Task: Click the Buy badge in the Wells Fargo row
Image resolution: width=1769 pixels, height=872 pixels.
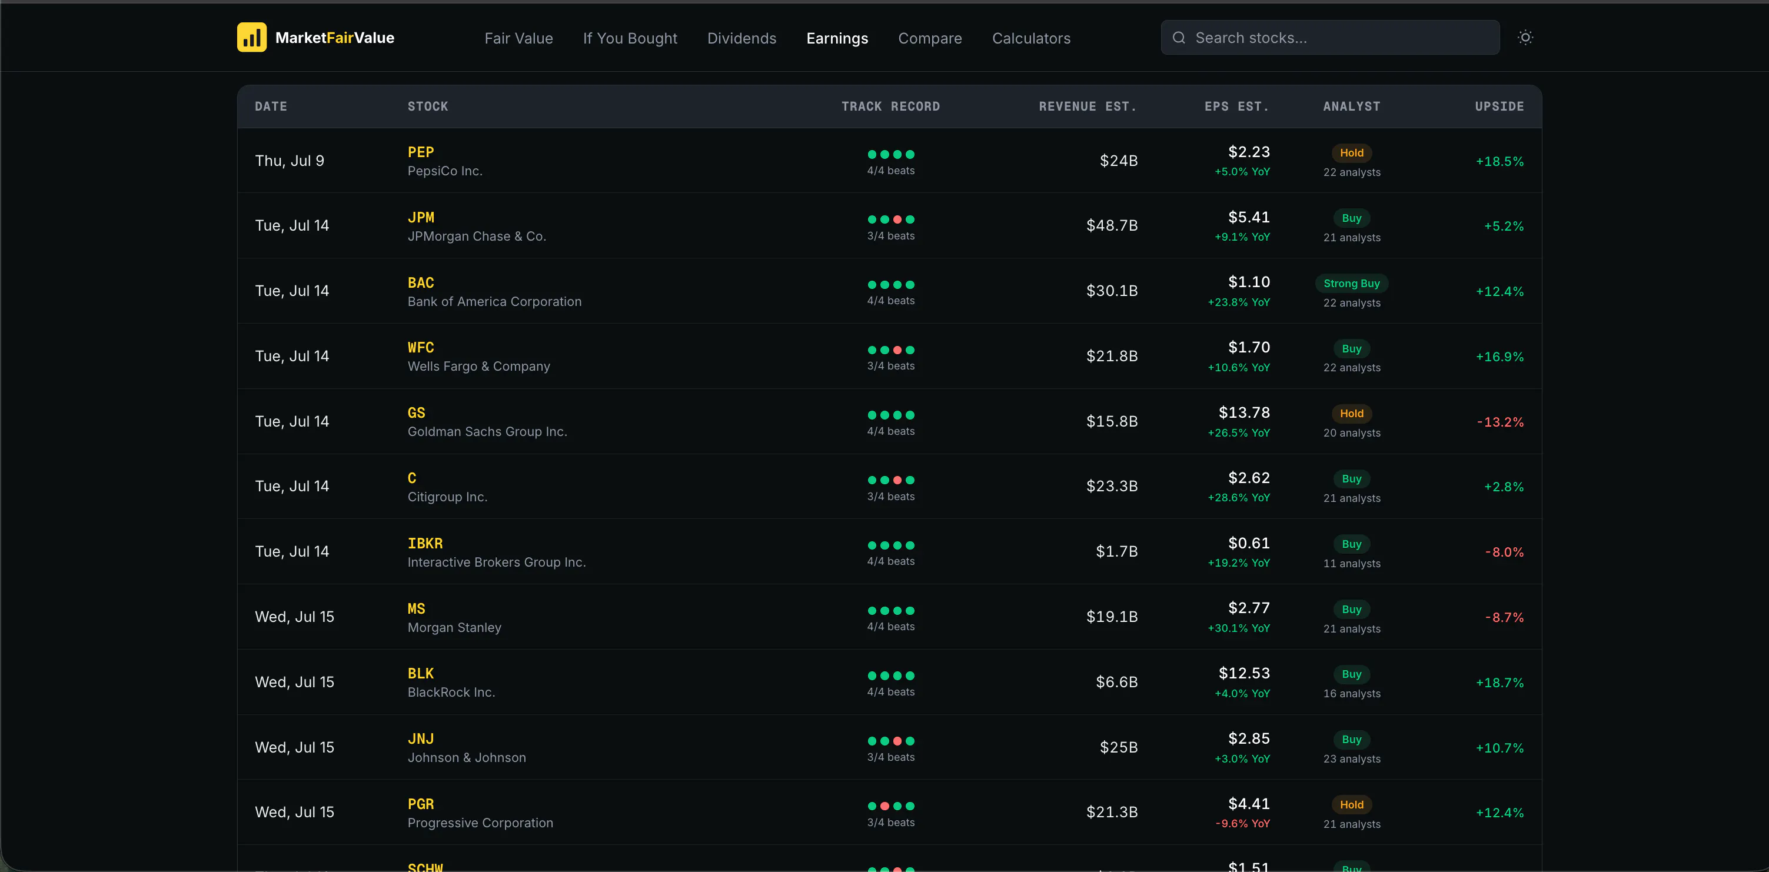Action: pos(1352,349)
